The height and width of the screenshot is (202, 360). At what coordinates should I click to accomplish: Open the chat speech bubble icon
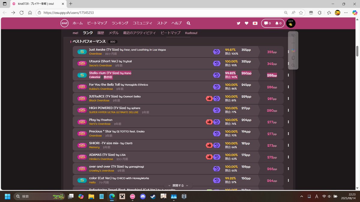267,23
